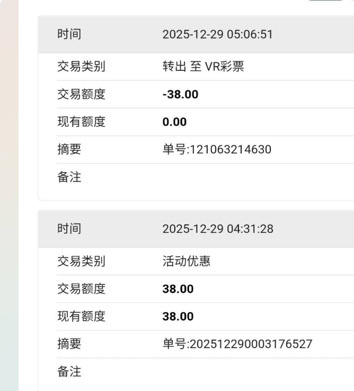Image resolution: width=354 pixels, height=391 pixels.
Task: Click the 05:06:51 transaction timestamp
Action: (218, 34)
